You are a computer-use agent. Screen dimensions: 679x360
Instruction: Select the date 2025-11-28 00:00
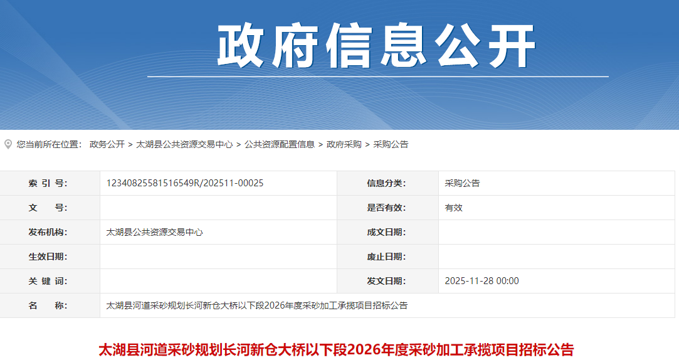[x=482, y=281]
